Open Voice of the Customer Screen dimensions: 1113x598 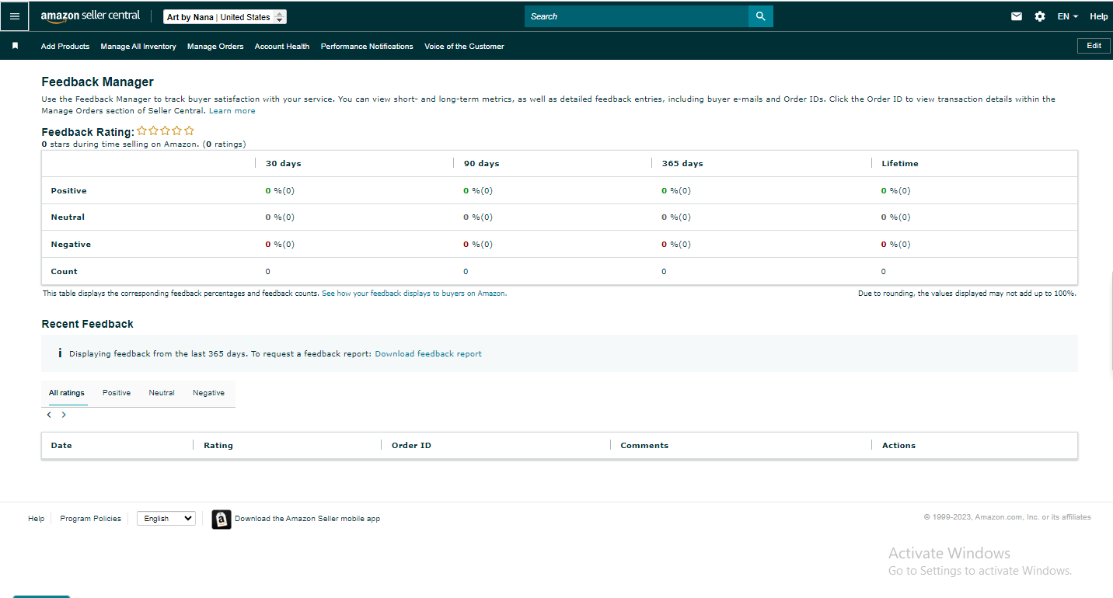(464, 47)
